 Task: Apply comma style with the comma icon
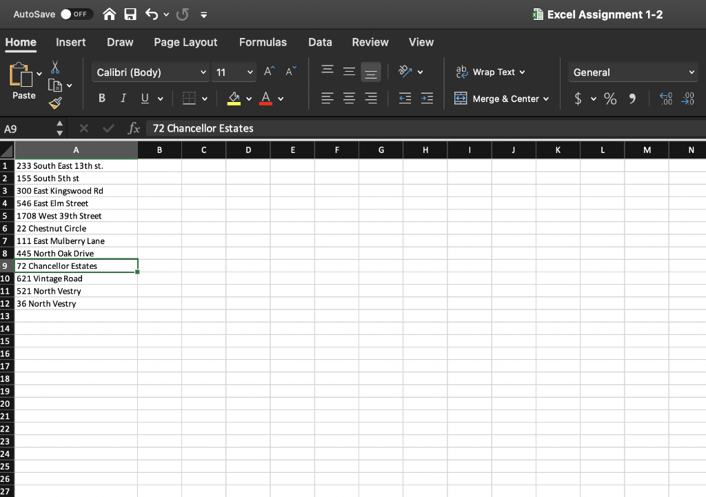[x=632, y=99]
